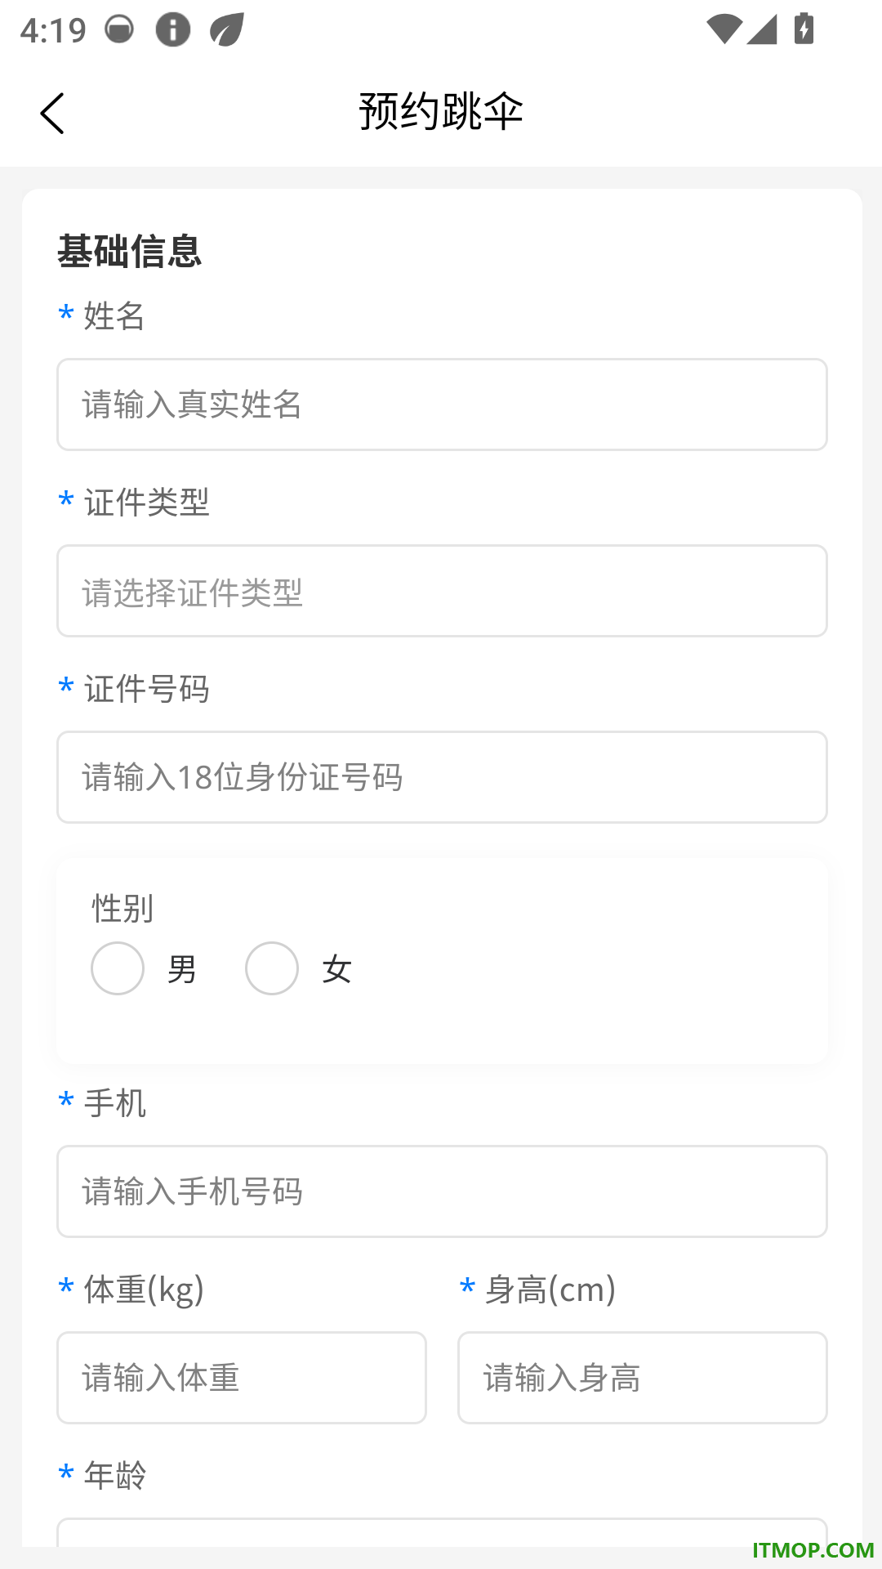Focus the 请输入手机号码 phone field
The width and height of the screenshot is (882, 1569).
pyautogui.click(x=442, y=1191)
